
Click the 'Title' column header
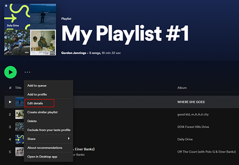18,88
